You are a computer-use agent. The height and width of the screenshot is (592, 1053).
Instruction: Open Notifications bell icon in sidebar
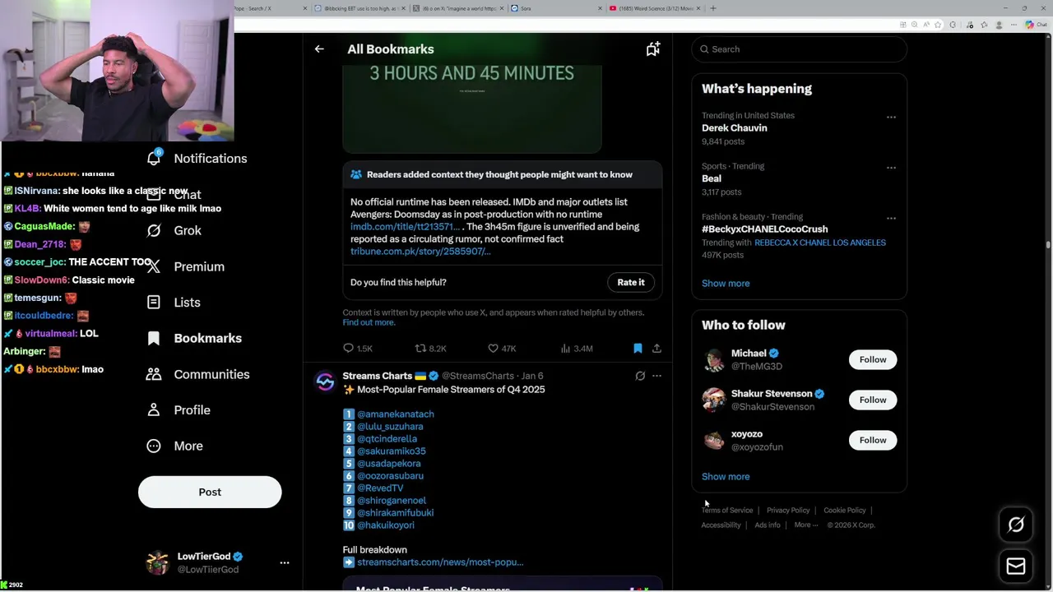[154, 158]
